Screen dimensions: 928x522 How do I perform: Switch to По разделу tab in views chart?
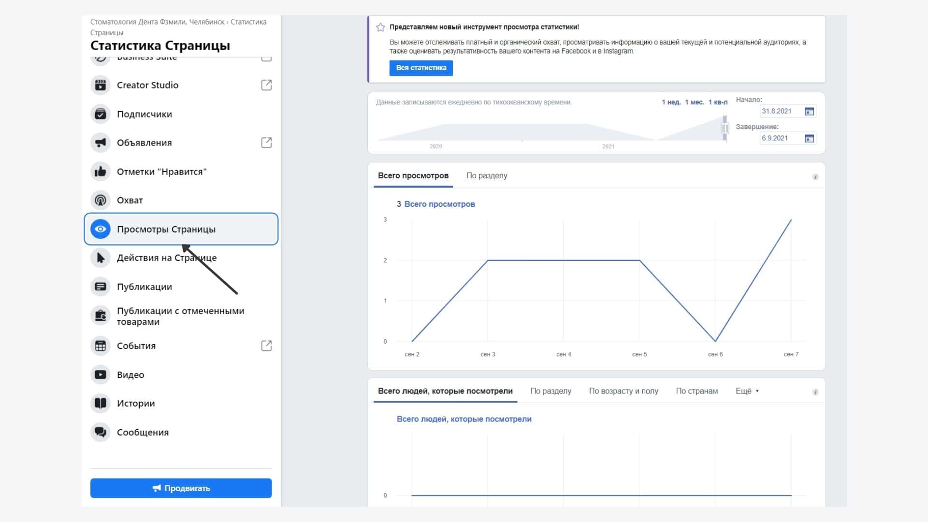pos(487,175)
